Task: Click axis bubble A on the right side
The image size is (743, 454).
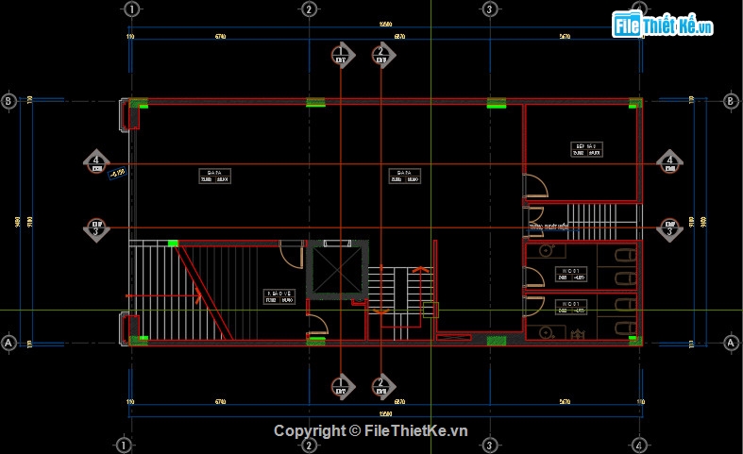Action: (730, 343)
